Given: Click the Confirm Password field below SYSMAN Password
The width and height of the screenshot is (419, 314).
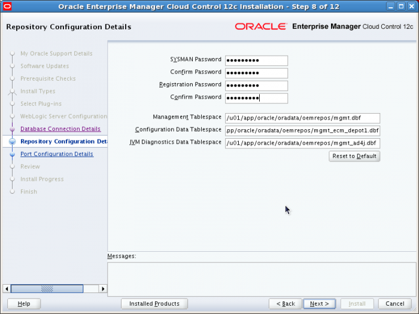Looking at the screenshot, I should click(x=256, y=73).
